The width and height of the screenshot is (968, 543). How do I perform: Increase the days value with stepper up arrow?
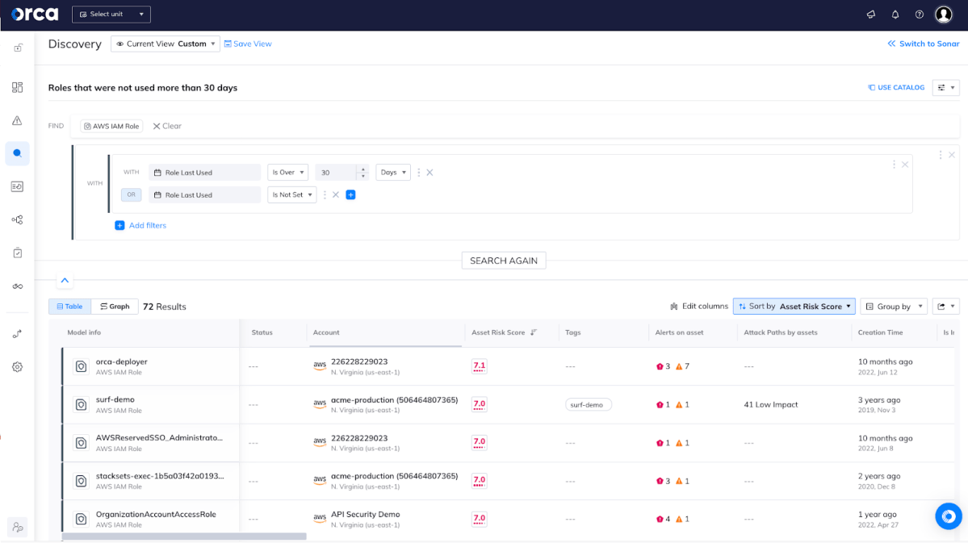click(363, 169)
